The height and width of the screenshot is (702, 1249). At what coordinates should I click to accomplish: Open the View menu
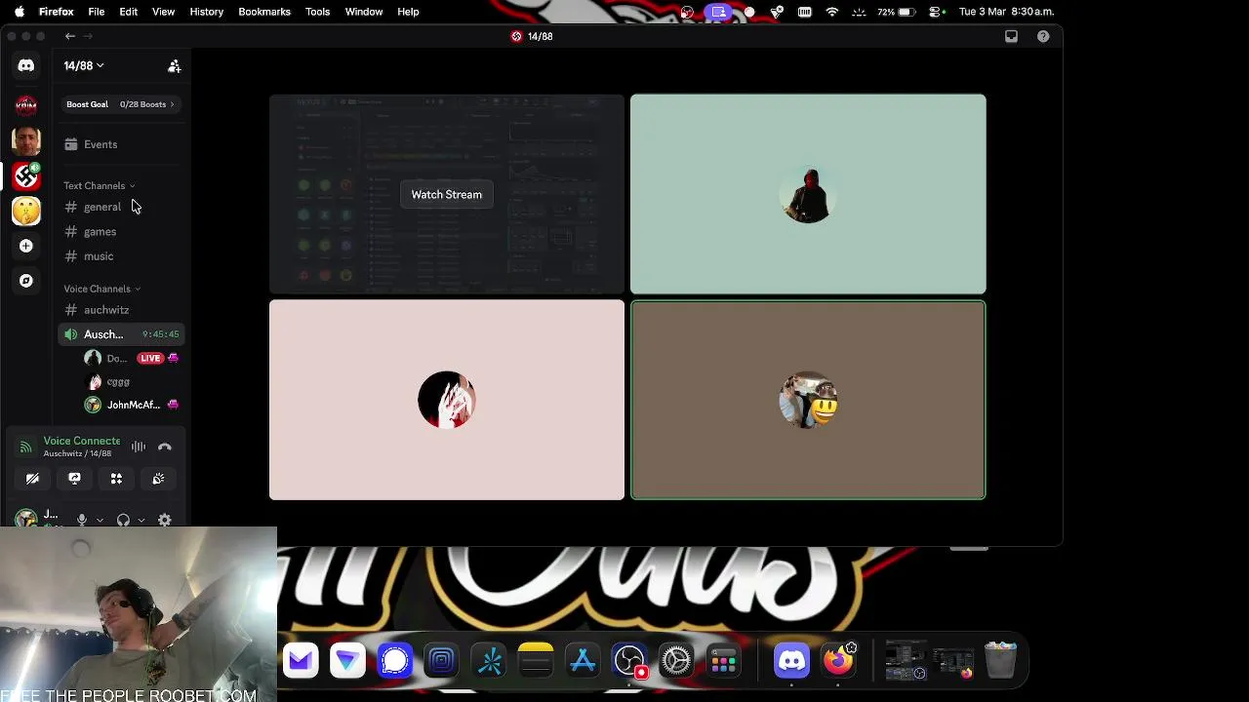point(163,12)
